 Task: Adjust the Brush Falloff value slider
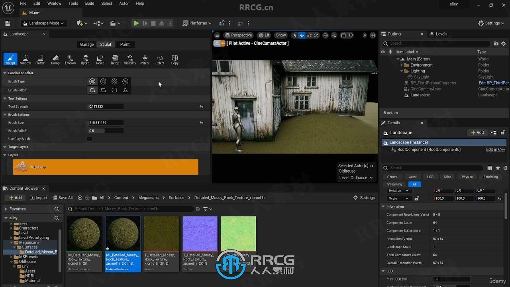[106, 131]
